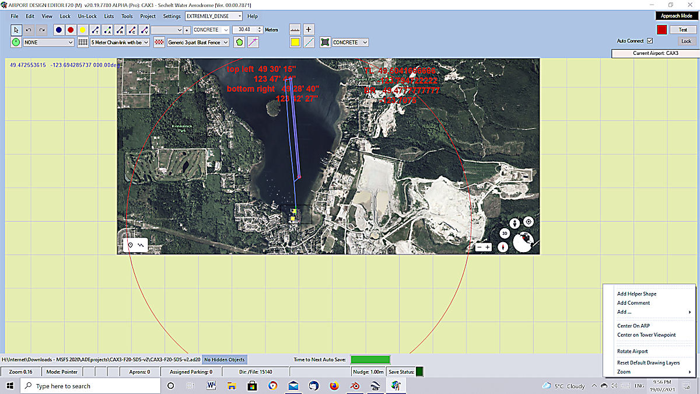The image size is (700, 394).
Task: Select the green polygon drawing tool
Action: pyautogui.click(x=239, y=42)
